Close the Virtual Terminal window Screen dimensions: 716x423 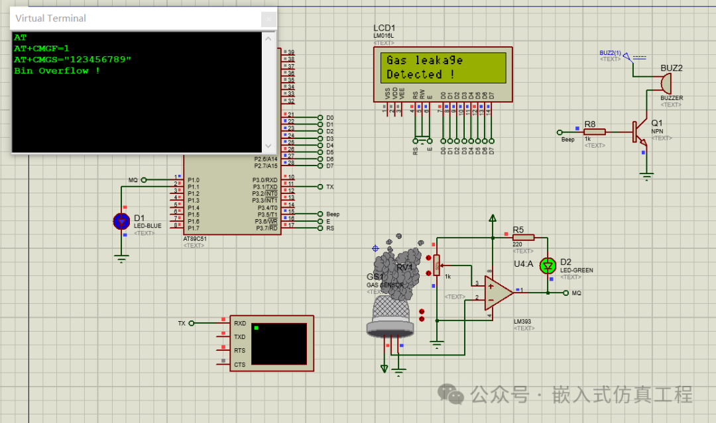pos(268,18)
